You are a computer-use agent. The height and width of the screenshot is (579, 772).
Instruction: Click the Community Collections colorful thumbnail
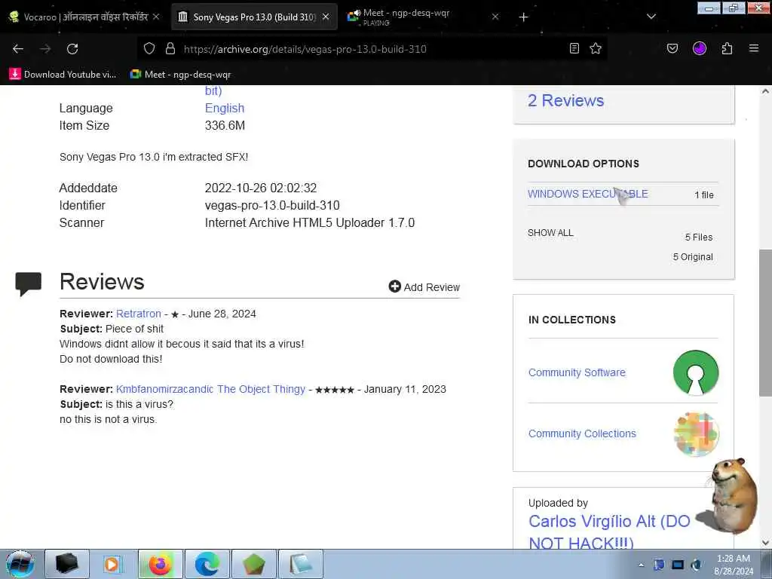696,434
